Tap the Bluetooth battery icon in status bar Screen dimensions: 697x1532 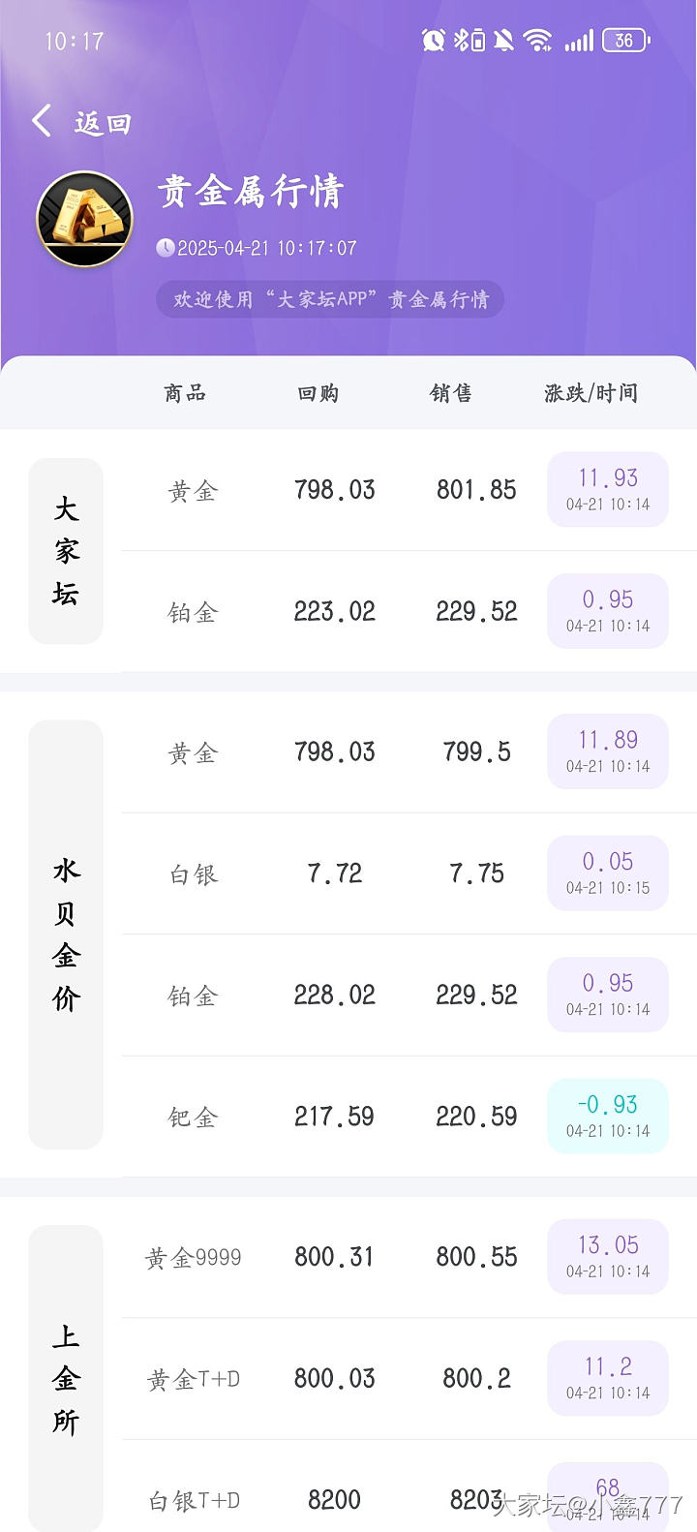tap(470, 40)
